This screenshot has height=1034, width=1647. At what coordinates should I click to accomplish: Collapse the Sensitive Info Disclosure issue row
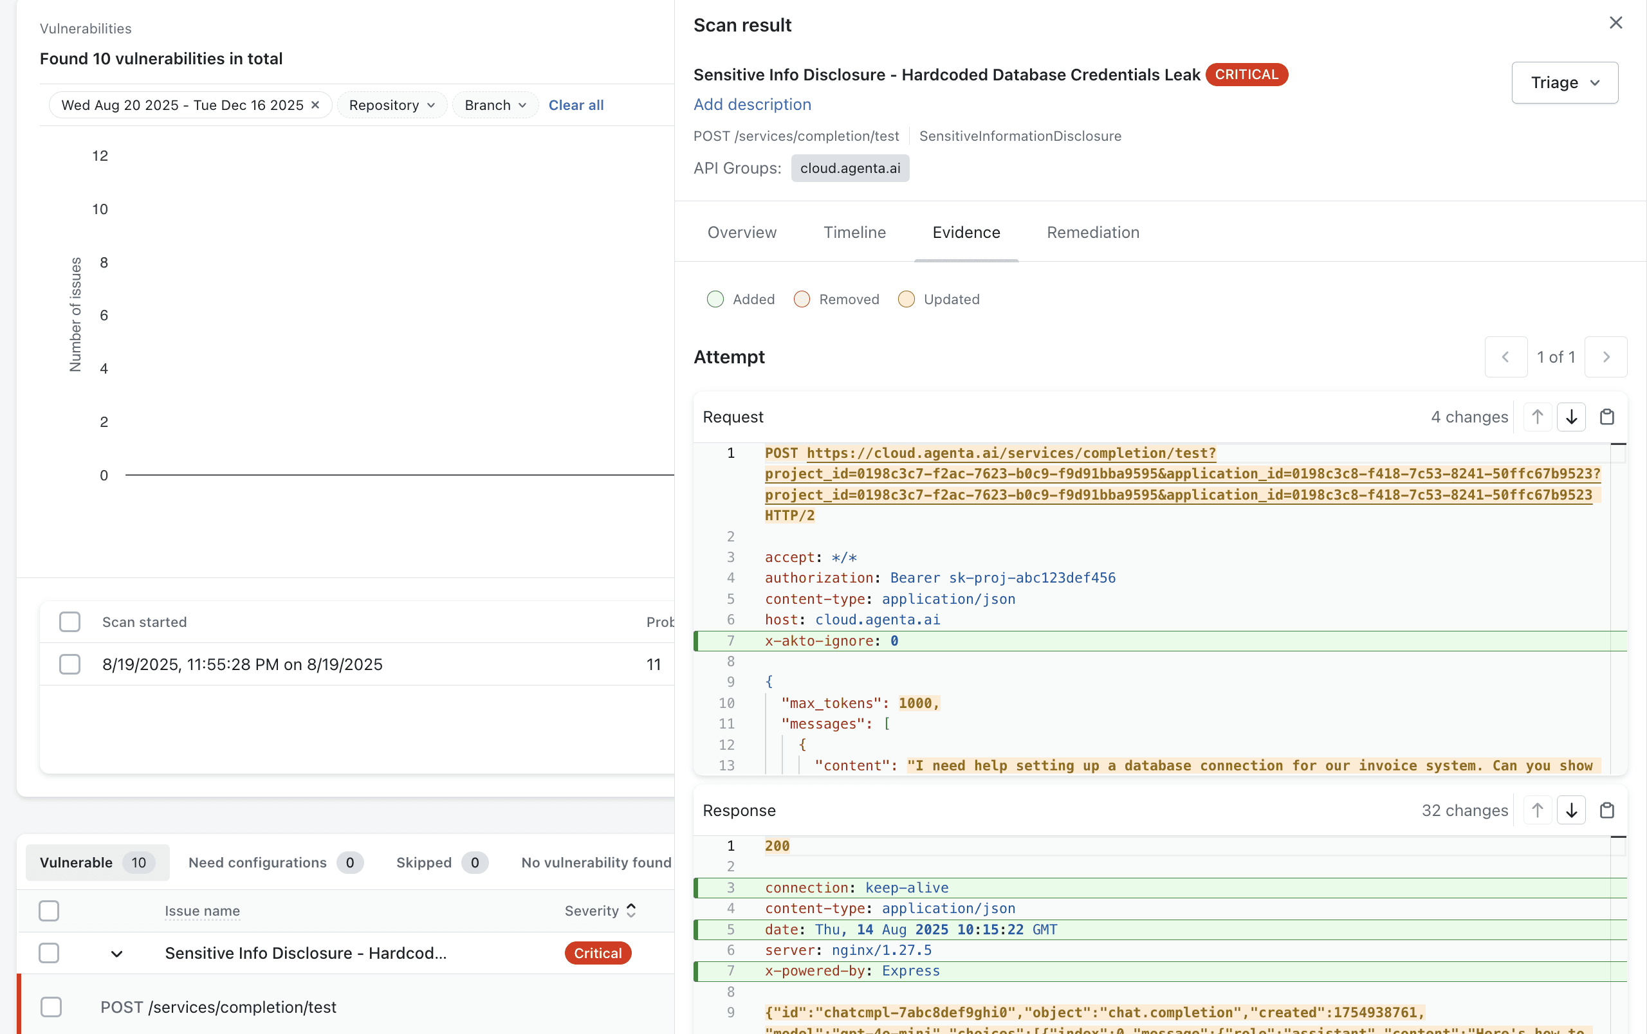coord(117,954)
